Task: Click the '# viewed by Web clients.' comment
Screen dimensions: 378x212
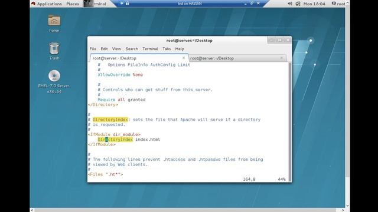Action: pyautogui.click(x=118, y=164)
